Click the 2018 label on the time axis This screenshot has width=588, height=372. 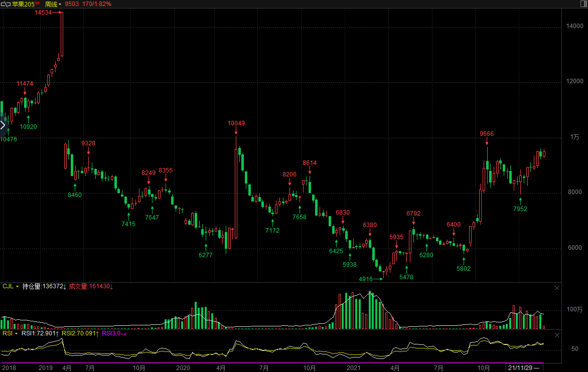coord(9,368)
